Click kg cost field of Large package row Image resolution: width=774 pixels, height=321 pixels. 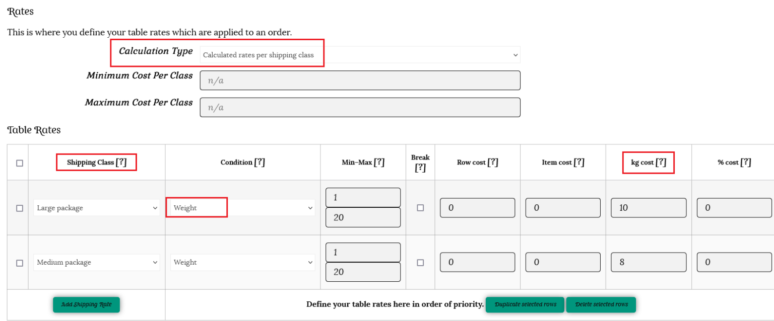pos(649,208)
